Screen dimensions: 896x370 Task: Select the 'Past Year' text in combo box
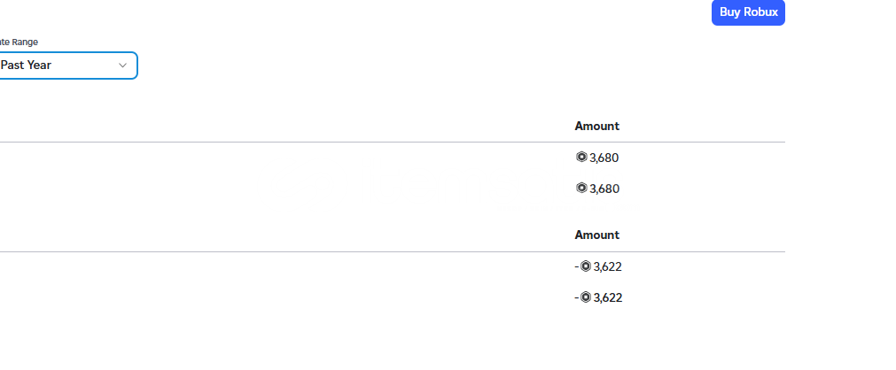click(26, 66)
